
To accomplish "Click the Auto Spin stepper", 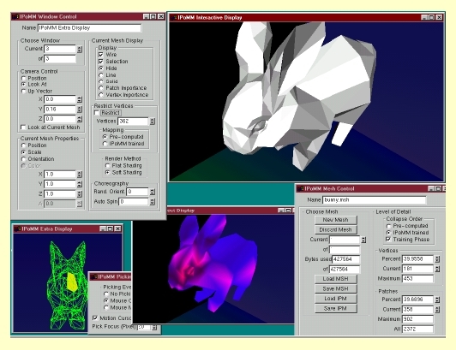I will coord(153,202).
